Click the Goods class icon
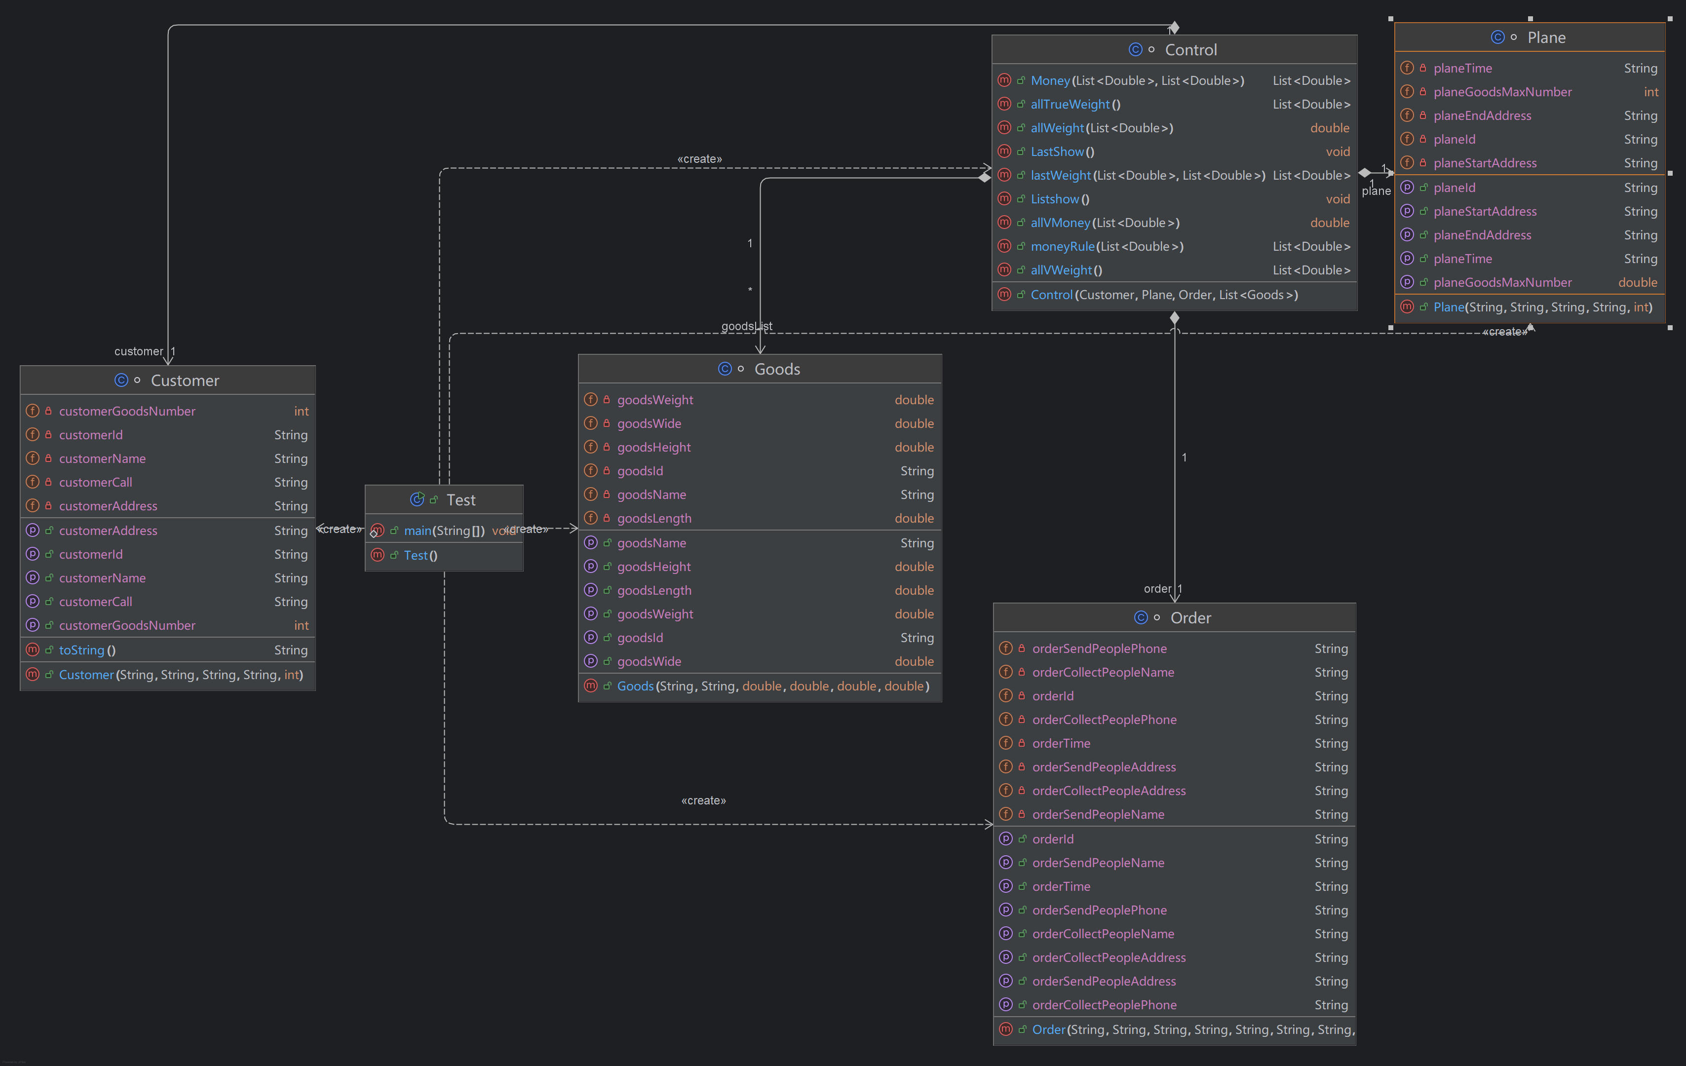This screenshot has height=1066, width=1686. [x=725, y=369]
